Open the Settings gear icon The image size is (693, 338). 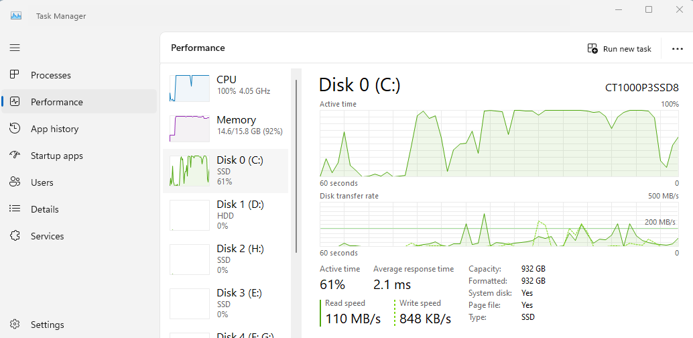pos(15,325)
